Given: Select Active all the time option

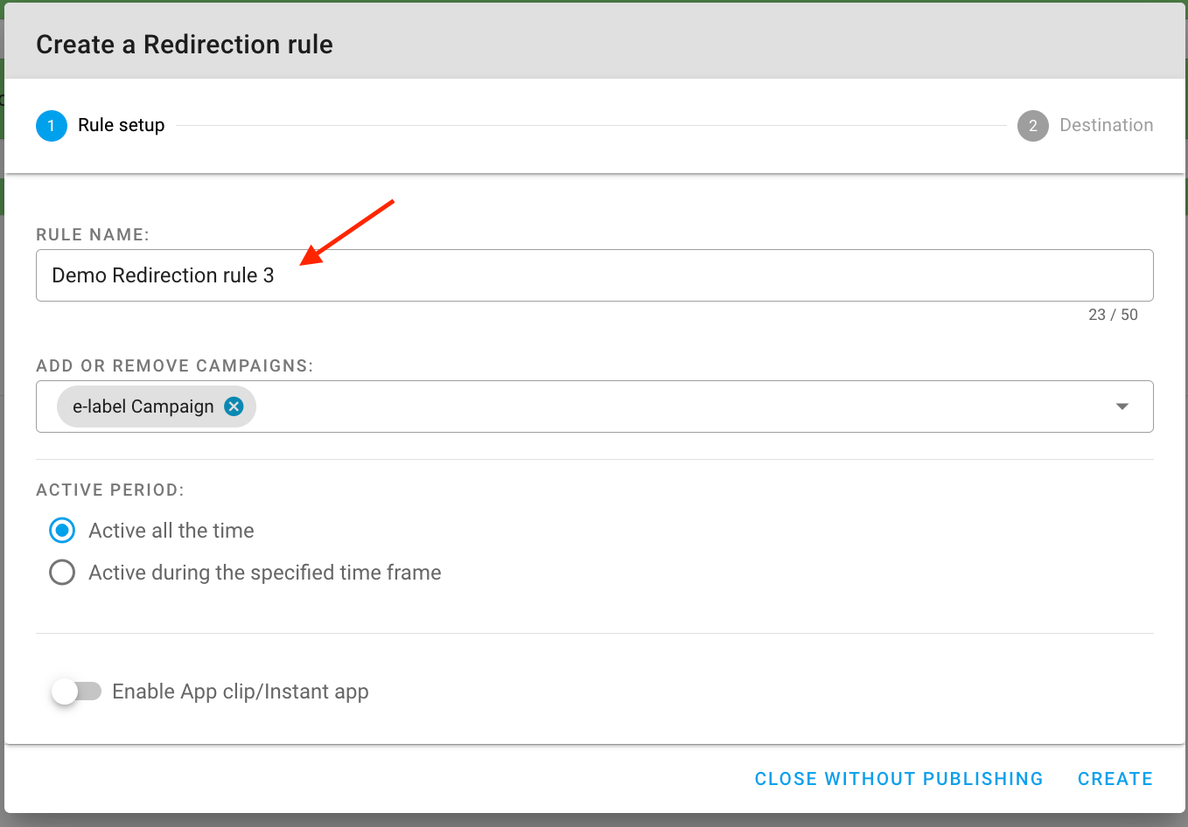Looking at the screenshot, I should pyautogui.click(x=61, y=530).
